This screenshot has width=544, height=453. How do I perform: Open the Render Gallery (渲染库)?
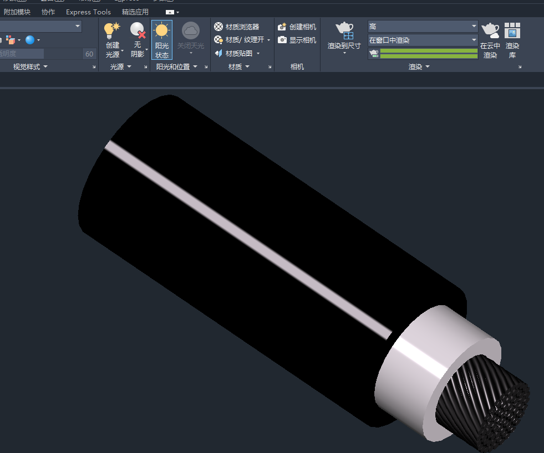(512, 31)
